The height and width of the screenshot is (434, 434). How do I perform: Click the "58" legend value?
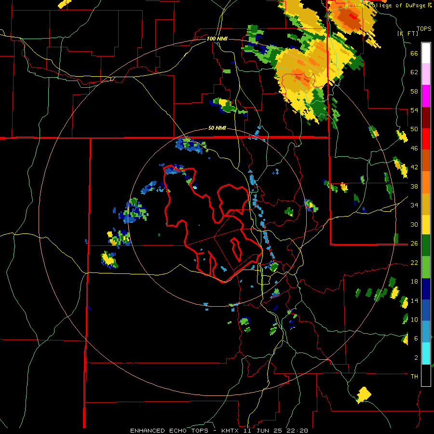coord(414,91)
